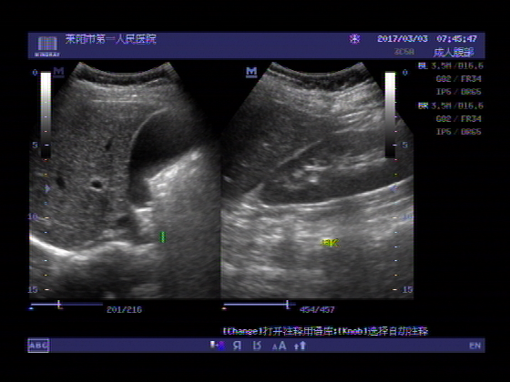510x382 pixels.
Task: Click the hospital name text in header
Action: point(110,39)
